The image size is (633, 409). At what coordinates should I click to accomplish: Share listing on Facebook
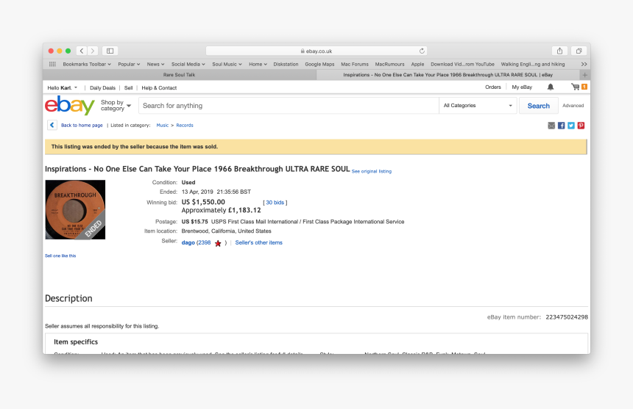click(561, 126)
